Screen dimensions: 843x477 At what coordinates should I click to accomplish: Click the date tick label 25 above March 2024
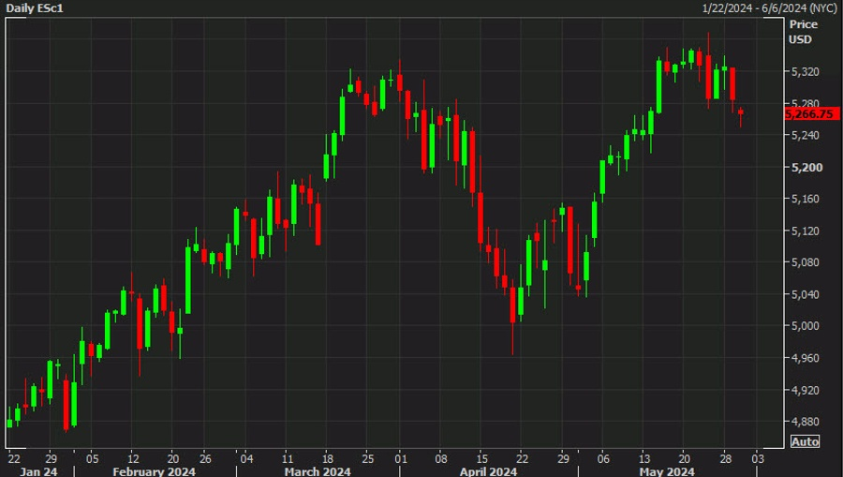pyautogui.click(x=368, y=458)
